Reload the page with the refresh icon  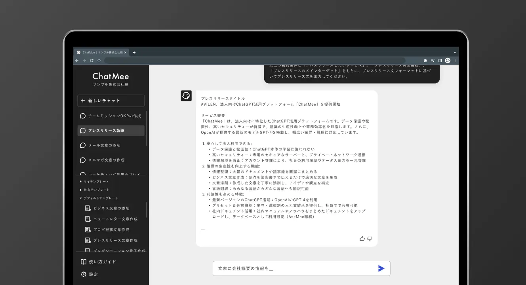tap(91, 61)
